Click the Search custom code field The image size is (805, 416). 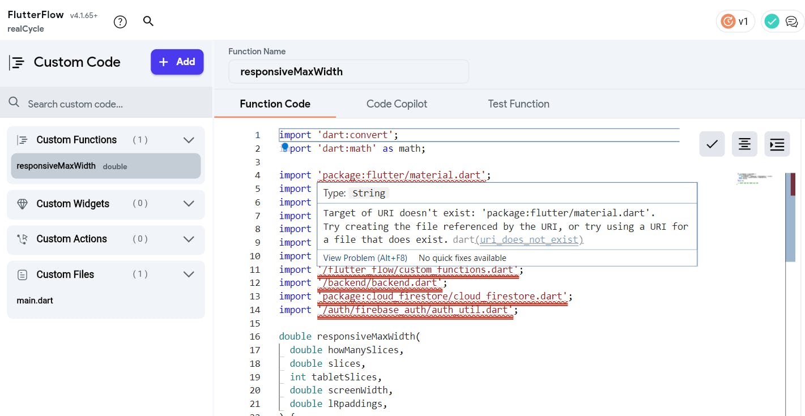point(106,102)
